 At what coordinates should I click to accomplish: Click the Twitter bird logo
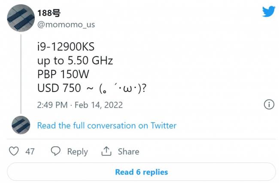[268, 12]
